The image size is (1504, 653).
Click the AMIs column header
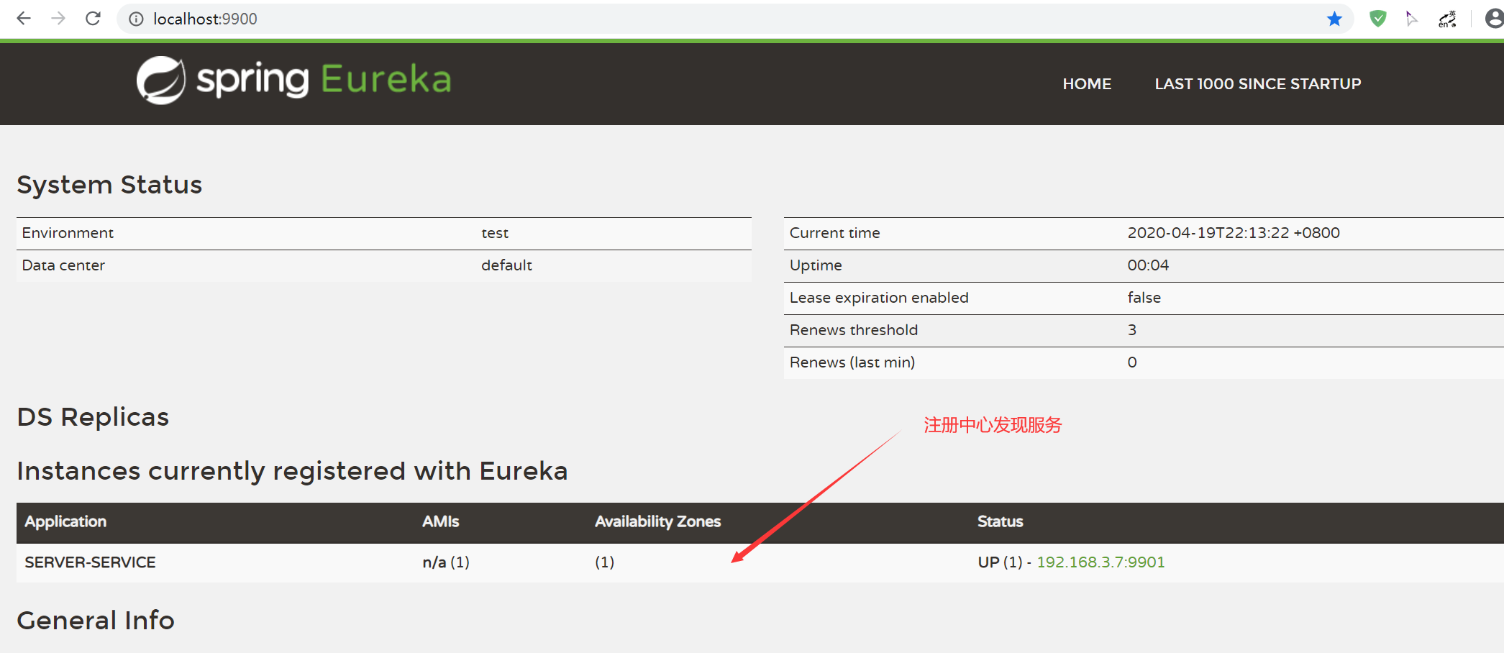click(x=440, y=521)
